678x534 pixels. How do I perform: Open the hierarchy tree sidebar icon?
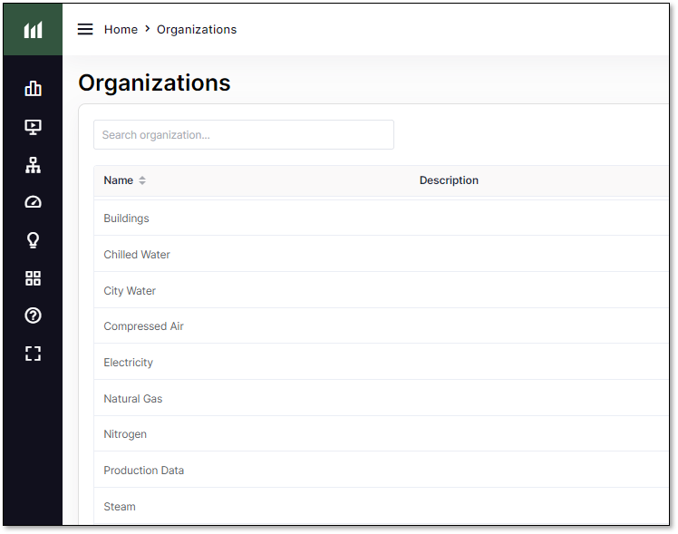33,165
